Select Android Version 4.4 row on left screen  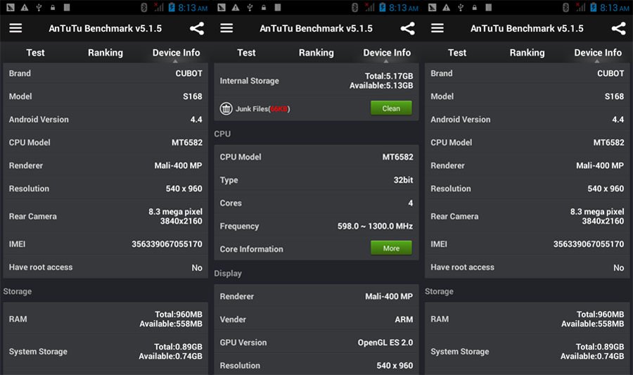105,119
